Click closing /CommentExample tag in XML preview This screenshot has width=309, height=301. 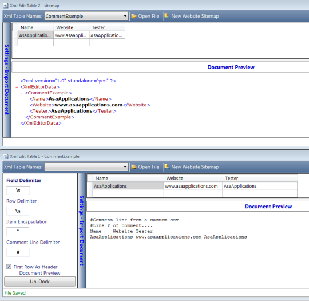(50, 117)
